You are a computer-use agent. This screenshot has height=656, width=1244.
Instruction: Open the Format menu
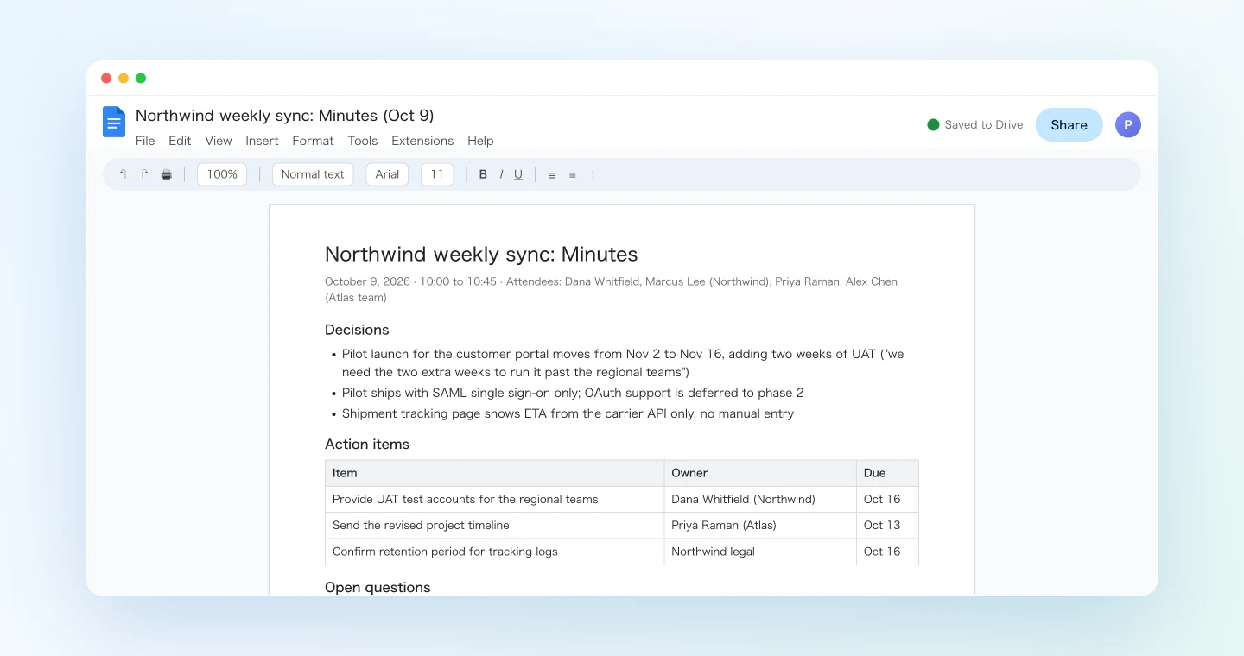pyautogui.click(x=313, y=141)
